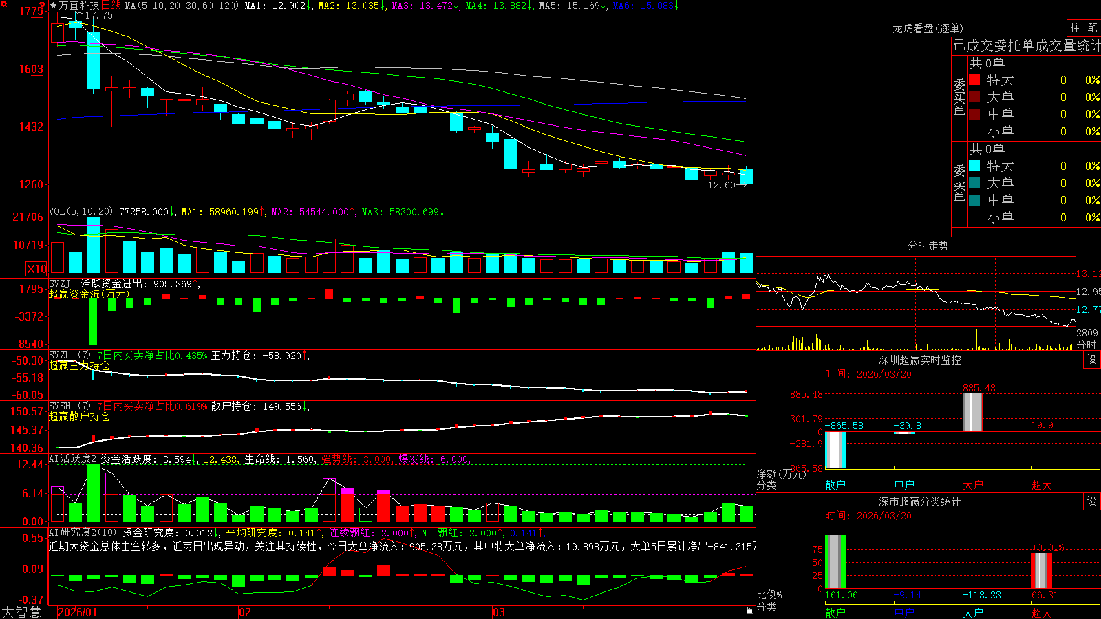Screen dimensions: 1101x619
Task: Click the intraday 分时走势 price chart
Action: point(916,292)
